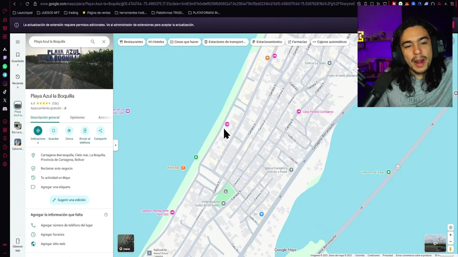The width and height of the screenshot is (458, 257).
Task: Switch to the Descripción general tab
Action: click(x=45, y=117)
